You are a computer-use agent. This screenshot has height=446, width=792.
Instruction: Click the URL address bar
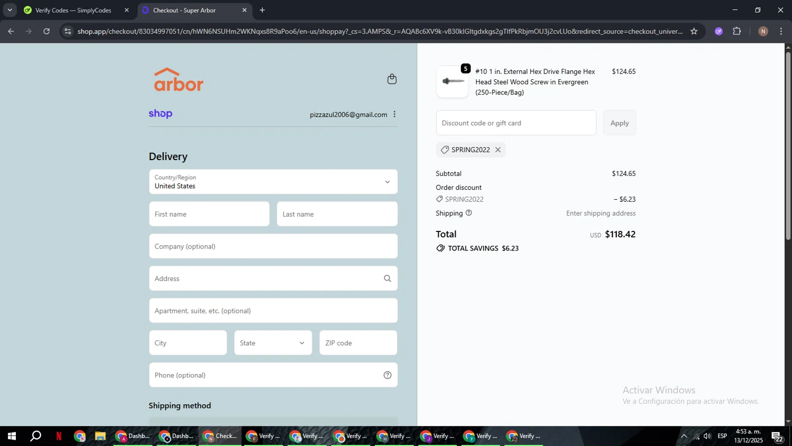click(x=380, y=31)
